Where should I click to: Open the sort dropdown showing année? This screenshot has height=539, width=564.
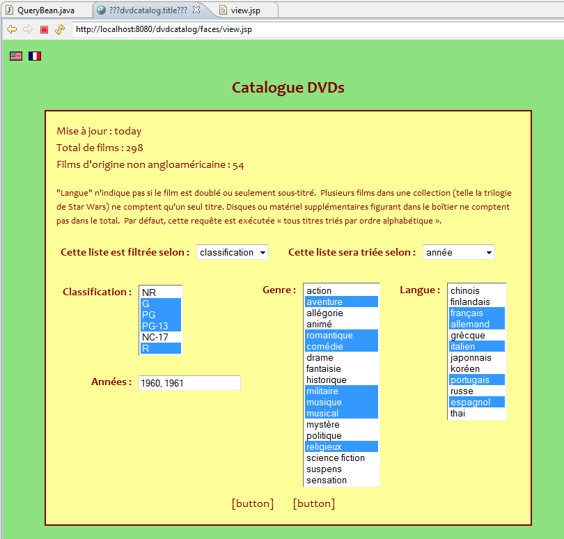tap(459, 252)
